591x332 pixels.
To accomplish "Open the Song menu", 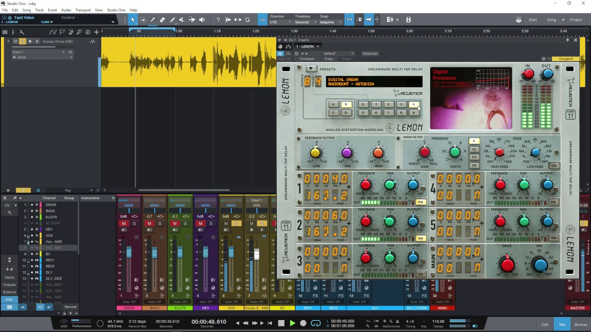I will (x=26, y=10).
